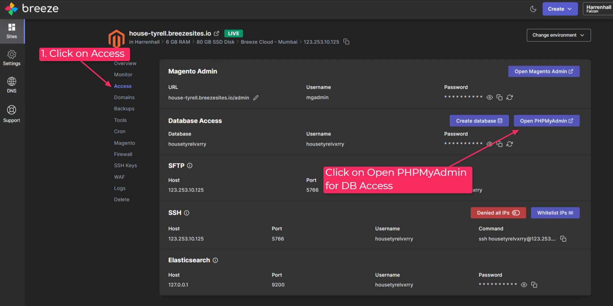Screen dimensions: 613x306
Task: Show SSH info tooltip icon
Action: tap(186, 213)
